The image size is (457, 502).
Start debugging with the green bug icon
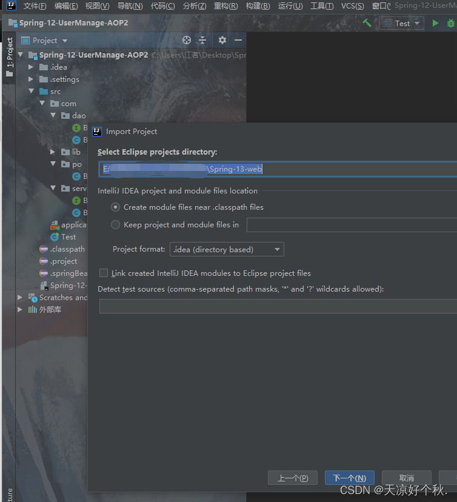pyautogui.click(x=450, y=23)
